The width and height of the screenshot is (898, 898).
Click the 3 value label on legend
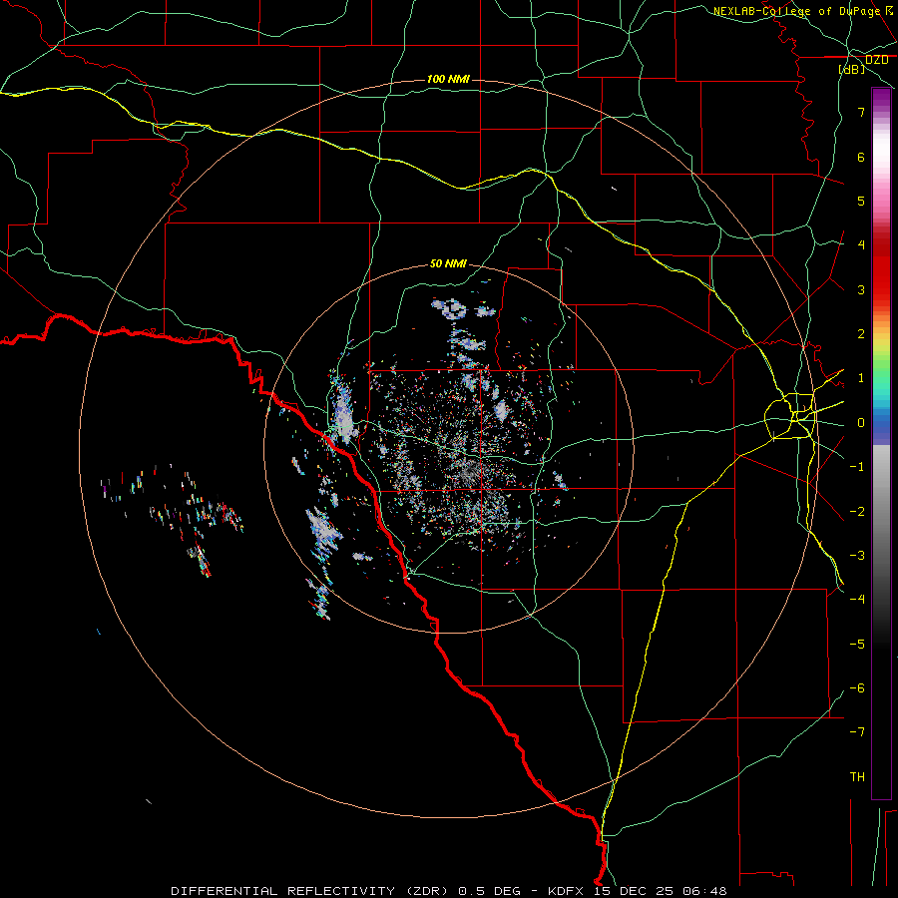pos(861,289)
